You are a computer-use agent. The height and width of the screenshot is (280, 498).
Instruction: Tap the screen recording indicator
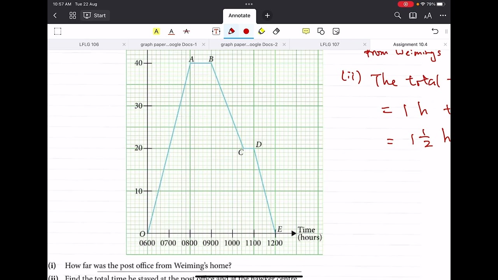point(406,4)
